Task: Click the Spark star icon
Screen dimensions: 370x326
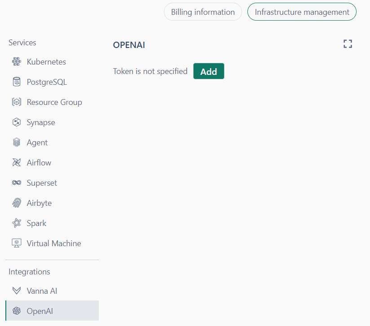Action: pos(17,223)
